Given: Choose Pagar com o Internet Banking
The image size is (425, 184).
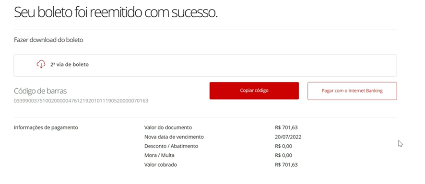Looking at the screenshot, I should point(352,91).
